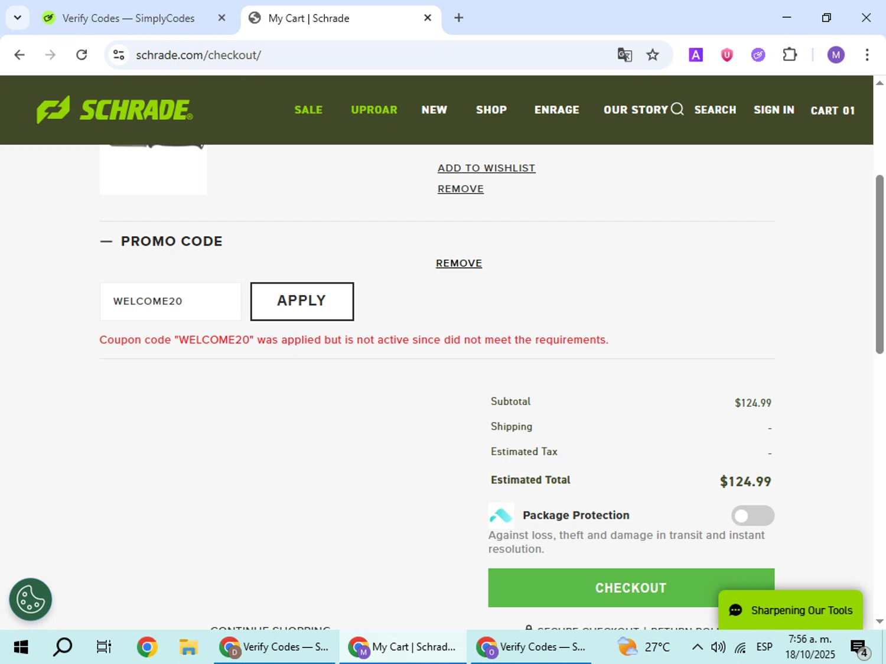Go back to previous page
The image size is (886, 664).
(x=19, y=55)
